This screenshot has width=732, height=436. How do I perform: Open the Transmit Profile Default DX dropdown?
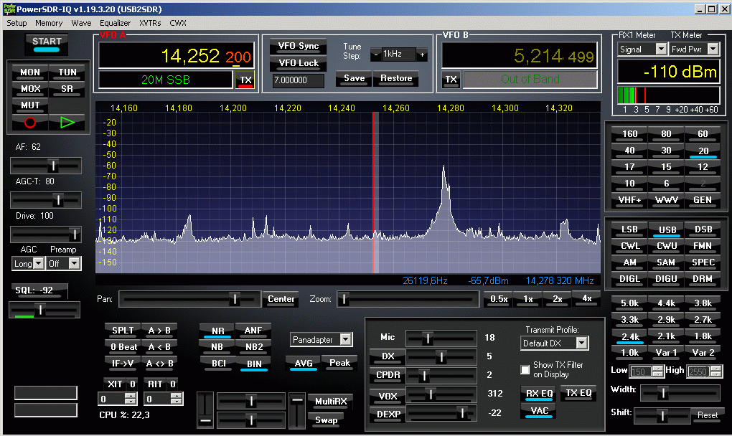582,343
